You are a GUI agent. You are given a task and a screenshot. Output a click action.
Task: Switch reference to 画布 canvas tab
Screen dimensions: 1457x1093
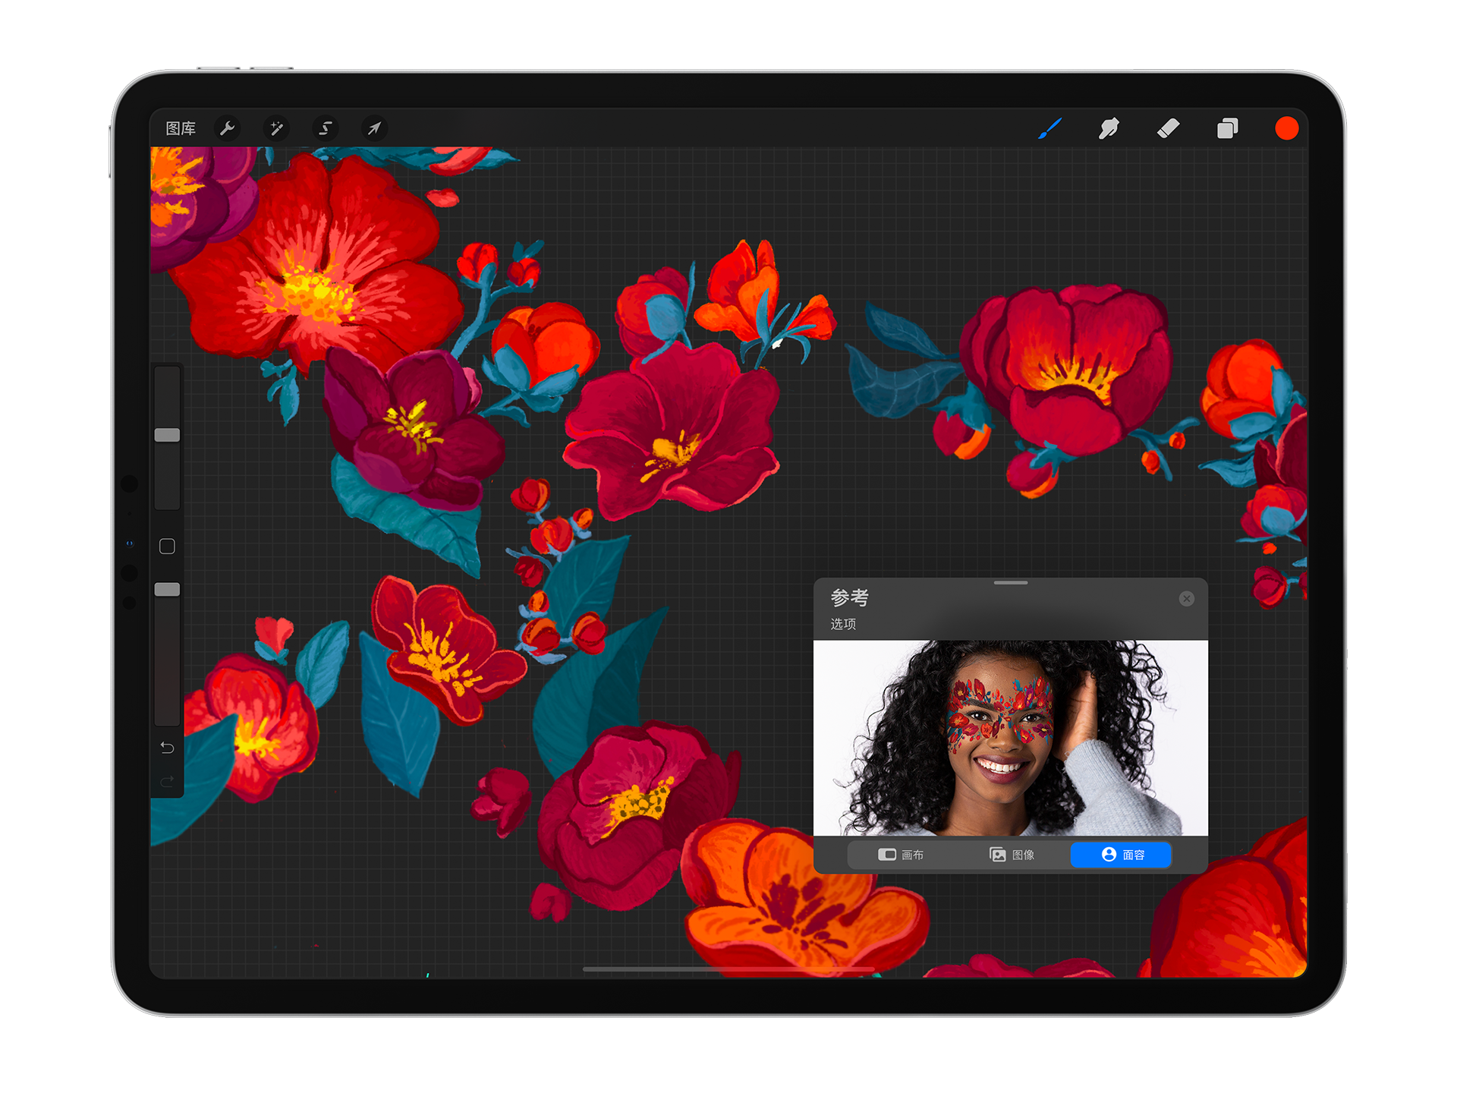point(901,855)
